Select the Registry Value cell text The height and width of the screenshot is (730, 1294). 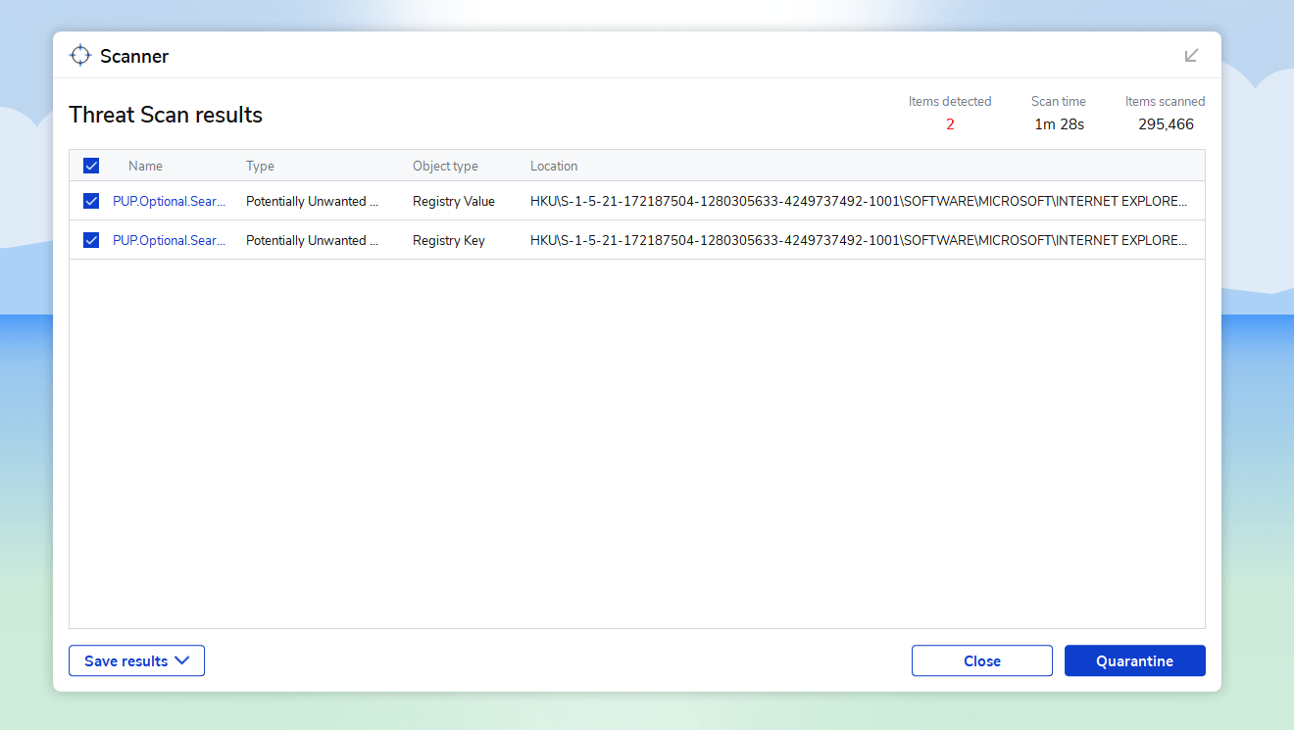[x=454, y=201]
